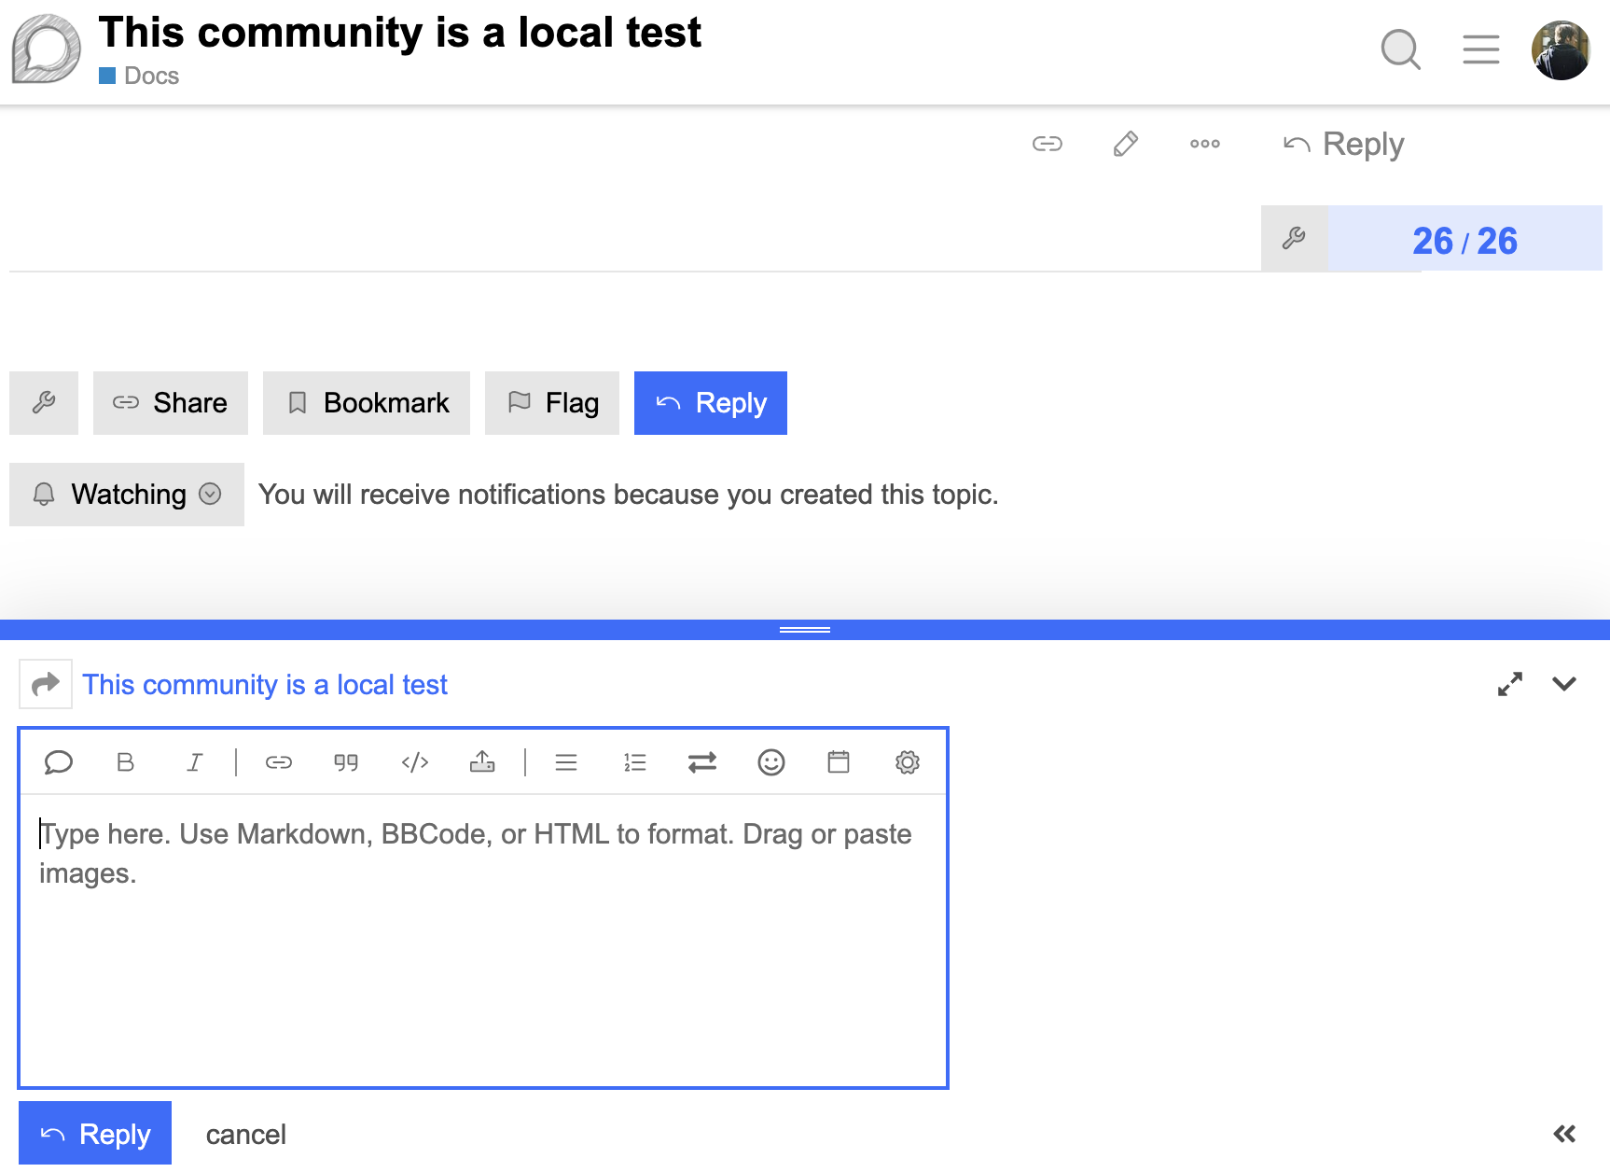The height and width of the screenshot is (1172, 1610).
Task: Insert a hyperlink using the composer toolbar
Action: tap(279, 762)
